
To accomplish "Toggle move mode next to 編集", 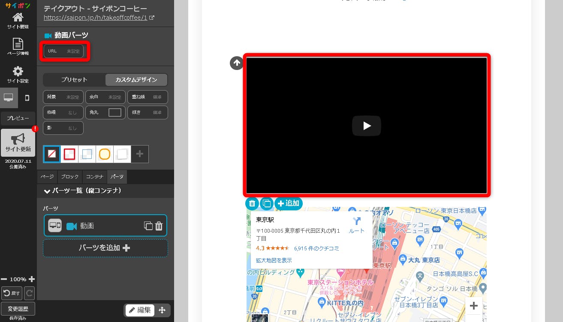I will (162, 310).
